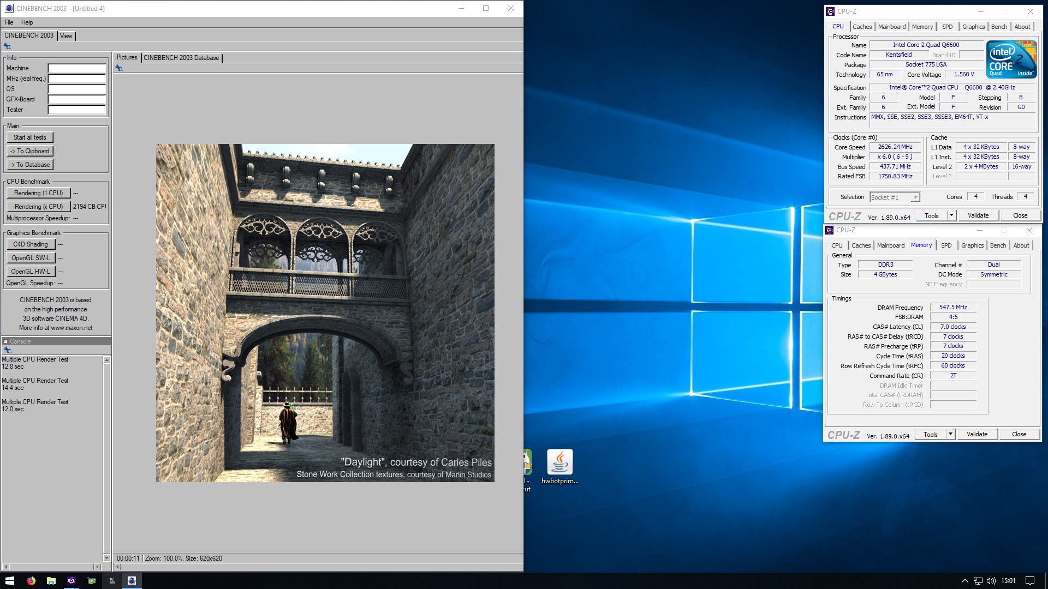Open Mainboard tab in top CPU-Z
Image resolution: width=1048 pixels, height=589 pixels.
[x=892, y=27]
